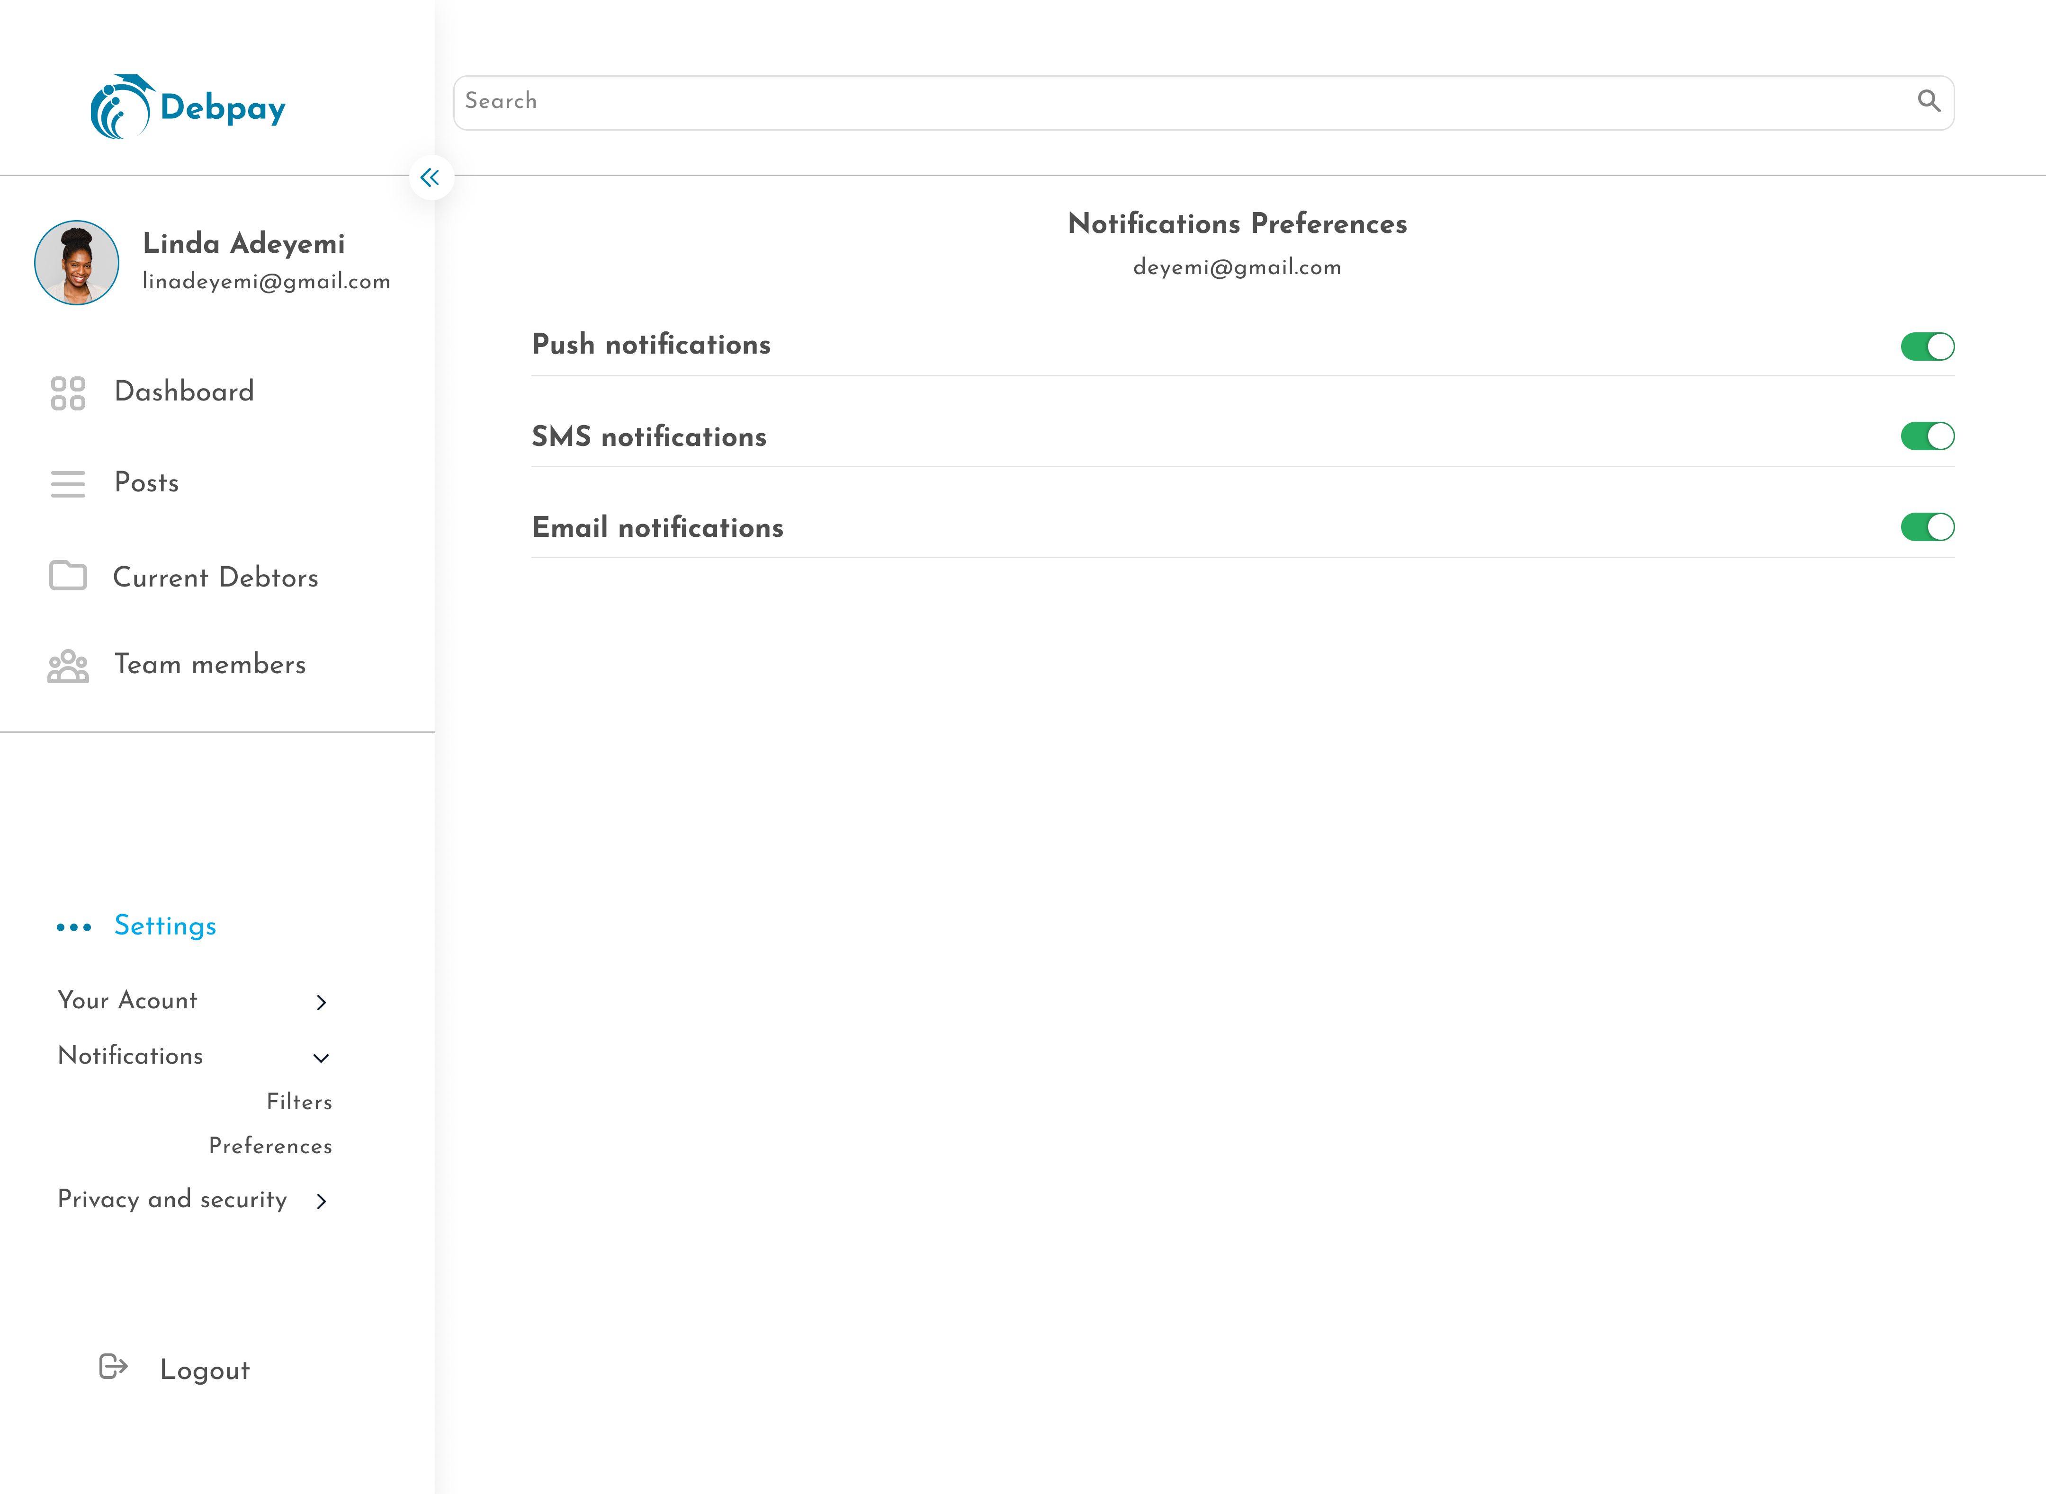
Task: Collapse the Notifications section chevron
Action: 321,1057
